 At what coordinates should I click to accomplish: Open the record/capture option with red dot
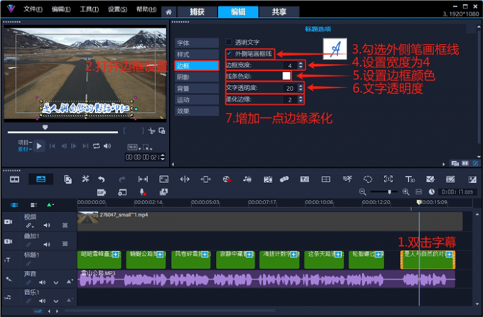227,179
